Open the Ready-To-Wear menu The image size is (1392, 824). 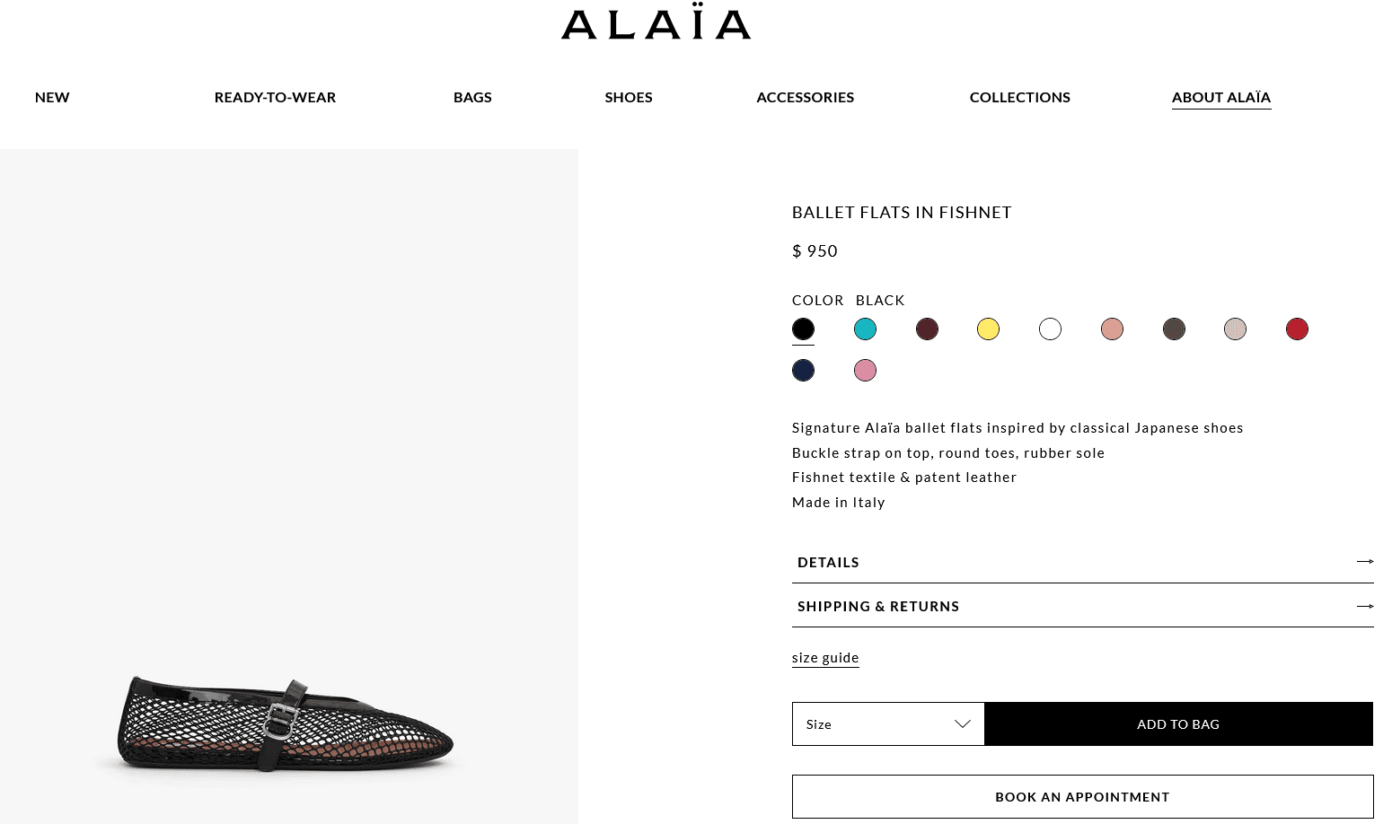point(275,98)
